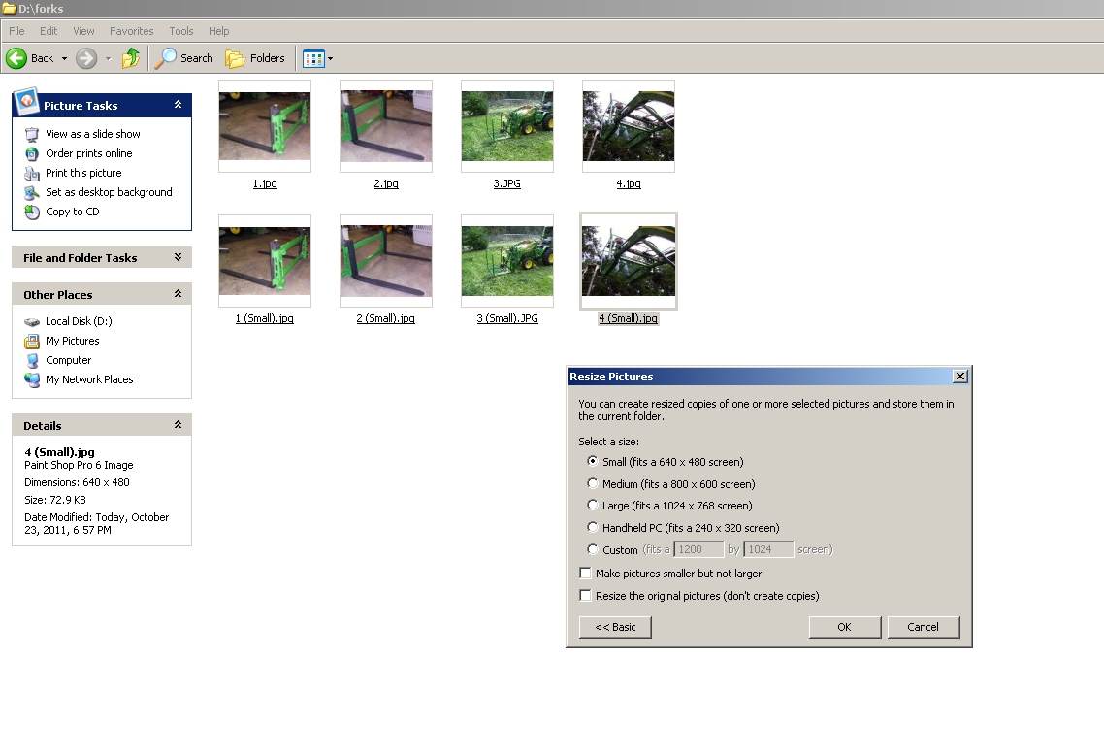Image resolution: width=1104 pixels, height=755 pixels.
Task: Open the Views dropdown in toolbar
Action: pyautogui.click(x=318, y=58)
